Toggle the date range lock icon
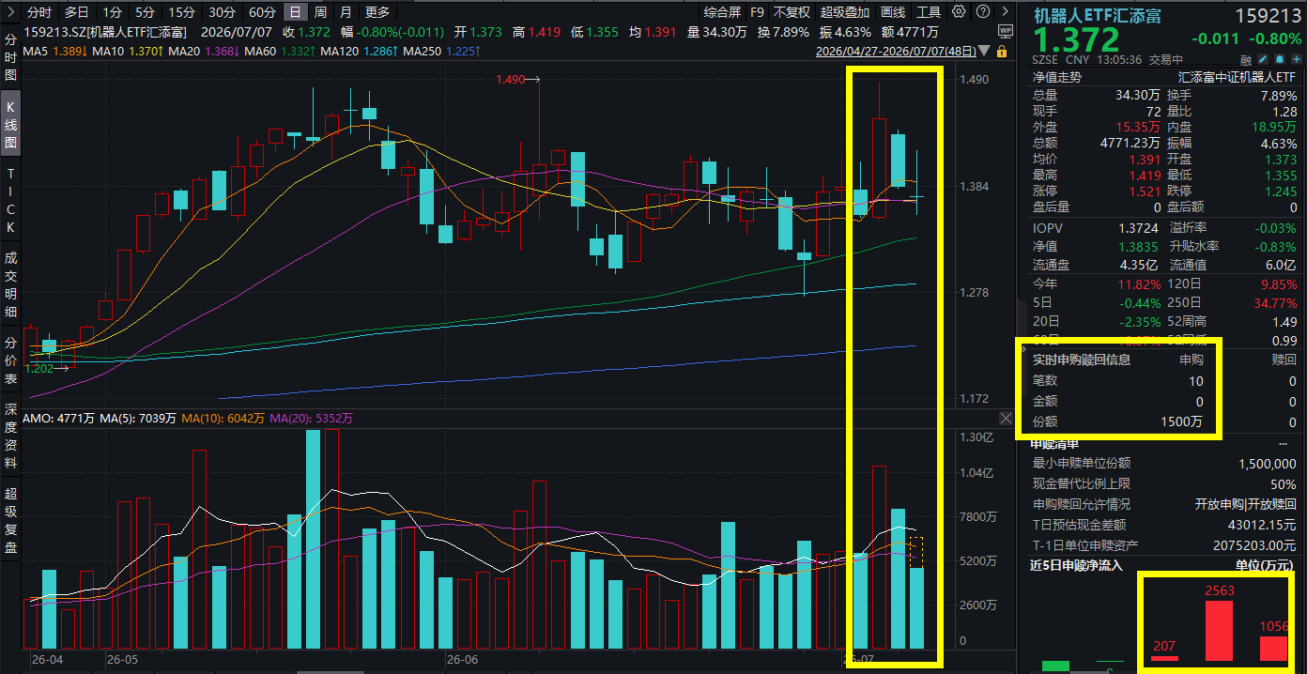This screenshot has height=674, width=1307. [1002, 51]
